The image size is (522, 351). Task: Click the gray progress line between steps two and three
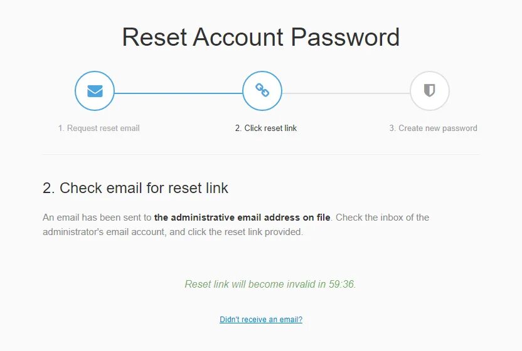coord(346,93)
